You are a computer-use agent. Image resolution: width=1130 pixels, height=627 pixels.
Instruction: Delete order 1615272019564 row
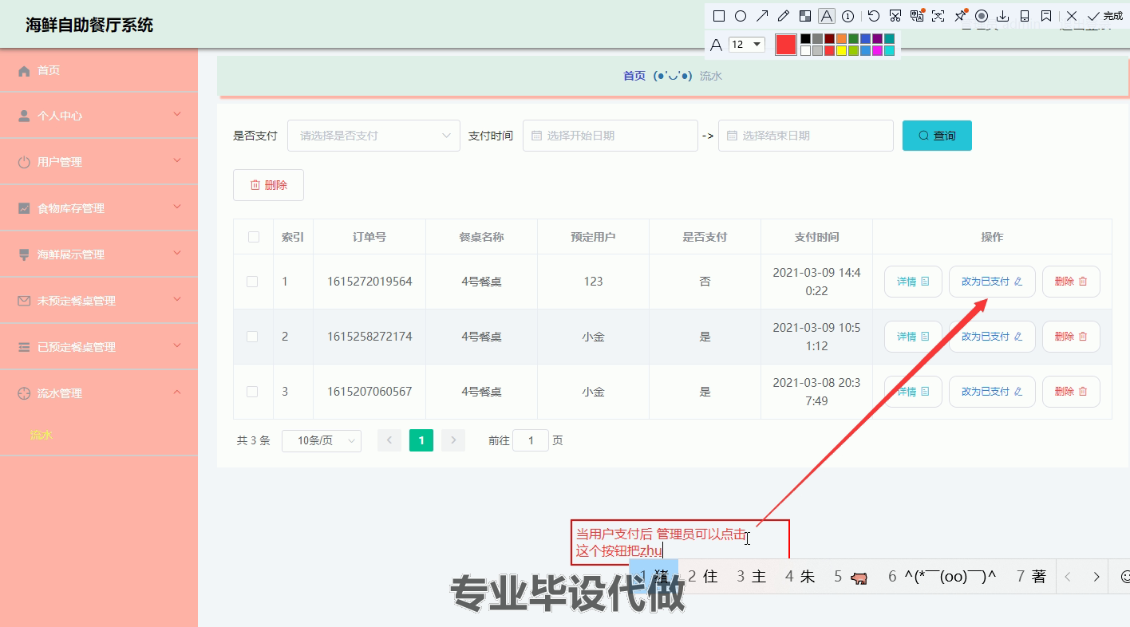(x=1071, y=282)
